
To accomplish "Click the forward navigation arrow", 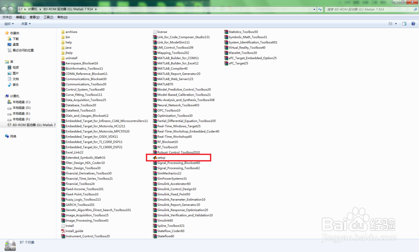I will click(x=11, y=9).
